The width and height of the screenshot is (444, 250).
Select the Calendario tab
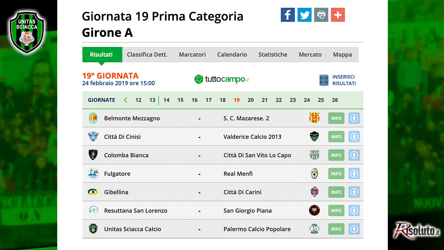pyautogui.click(x=232, y=55)
